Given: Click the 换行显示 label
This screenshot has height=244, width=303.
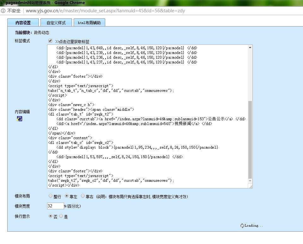Looking at the screenshot, I should (x=22, y=216).
